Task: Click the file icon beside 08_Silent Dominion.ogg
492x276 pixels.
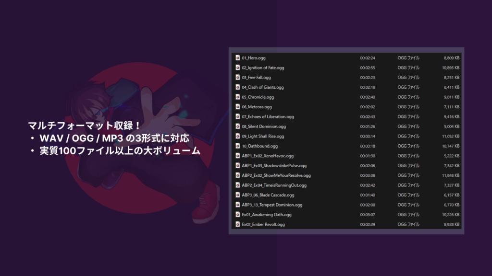Action: (x=237, y=126)
